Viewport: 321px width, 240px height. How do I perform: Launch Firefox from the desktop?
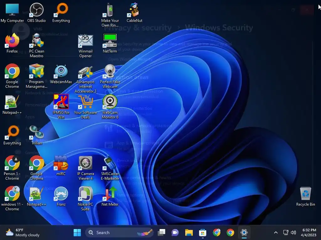pyautogui.click(x=12, y=43)
